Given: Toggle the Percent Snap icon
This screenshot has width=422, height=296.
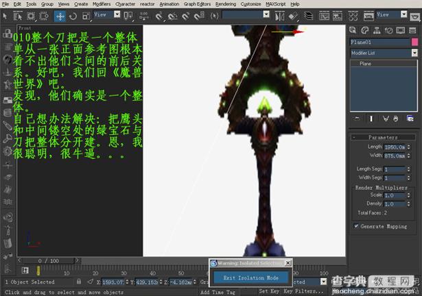Looking at the screenshot, I should pyautogui.click(x=186, y=16).
